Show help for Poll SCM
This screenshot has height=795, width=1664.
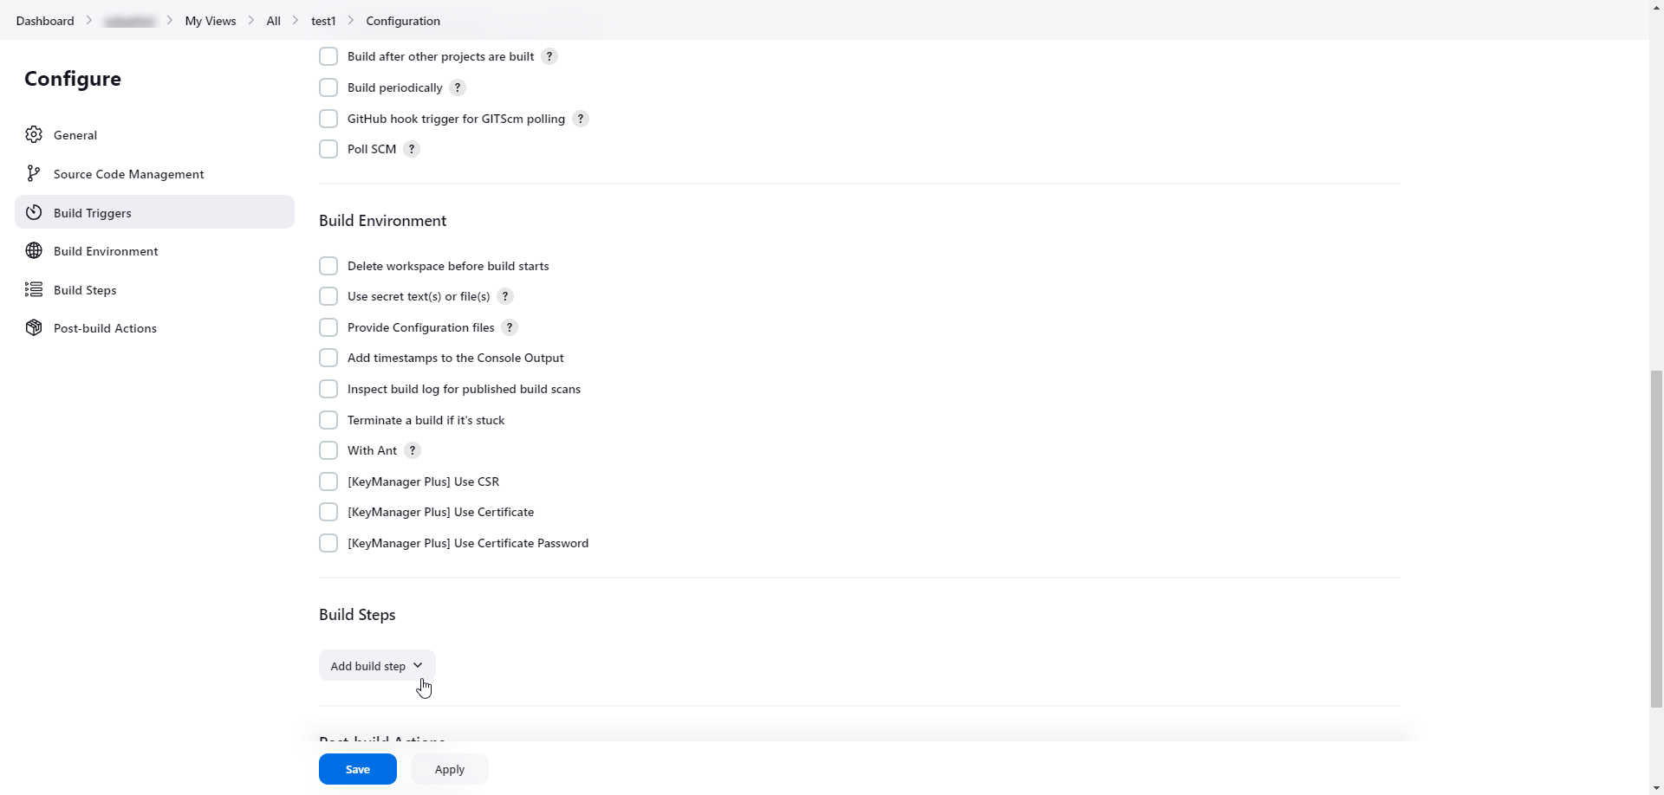coord(412,149)
